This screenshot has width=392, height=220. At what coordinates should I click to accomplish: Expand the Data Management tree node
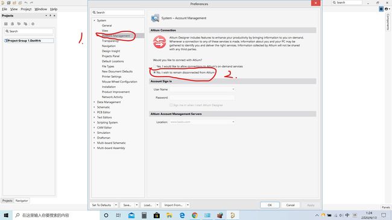pos(95,102)
